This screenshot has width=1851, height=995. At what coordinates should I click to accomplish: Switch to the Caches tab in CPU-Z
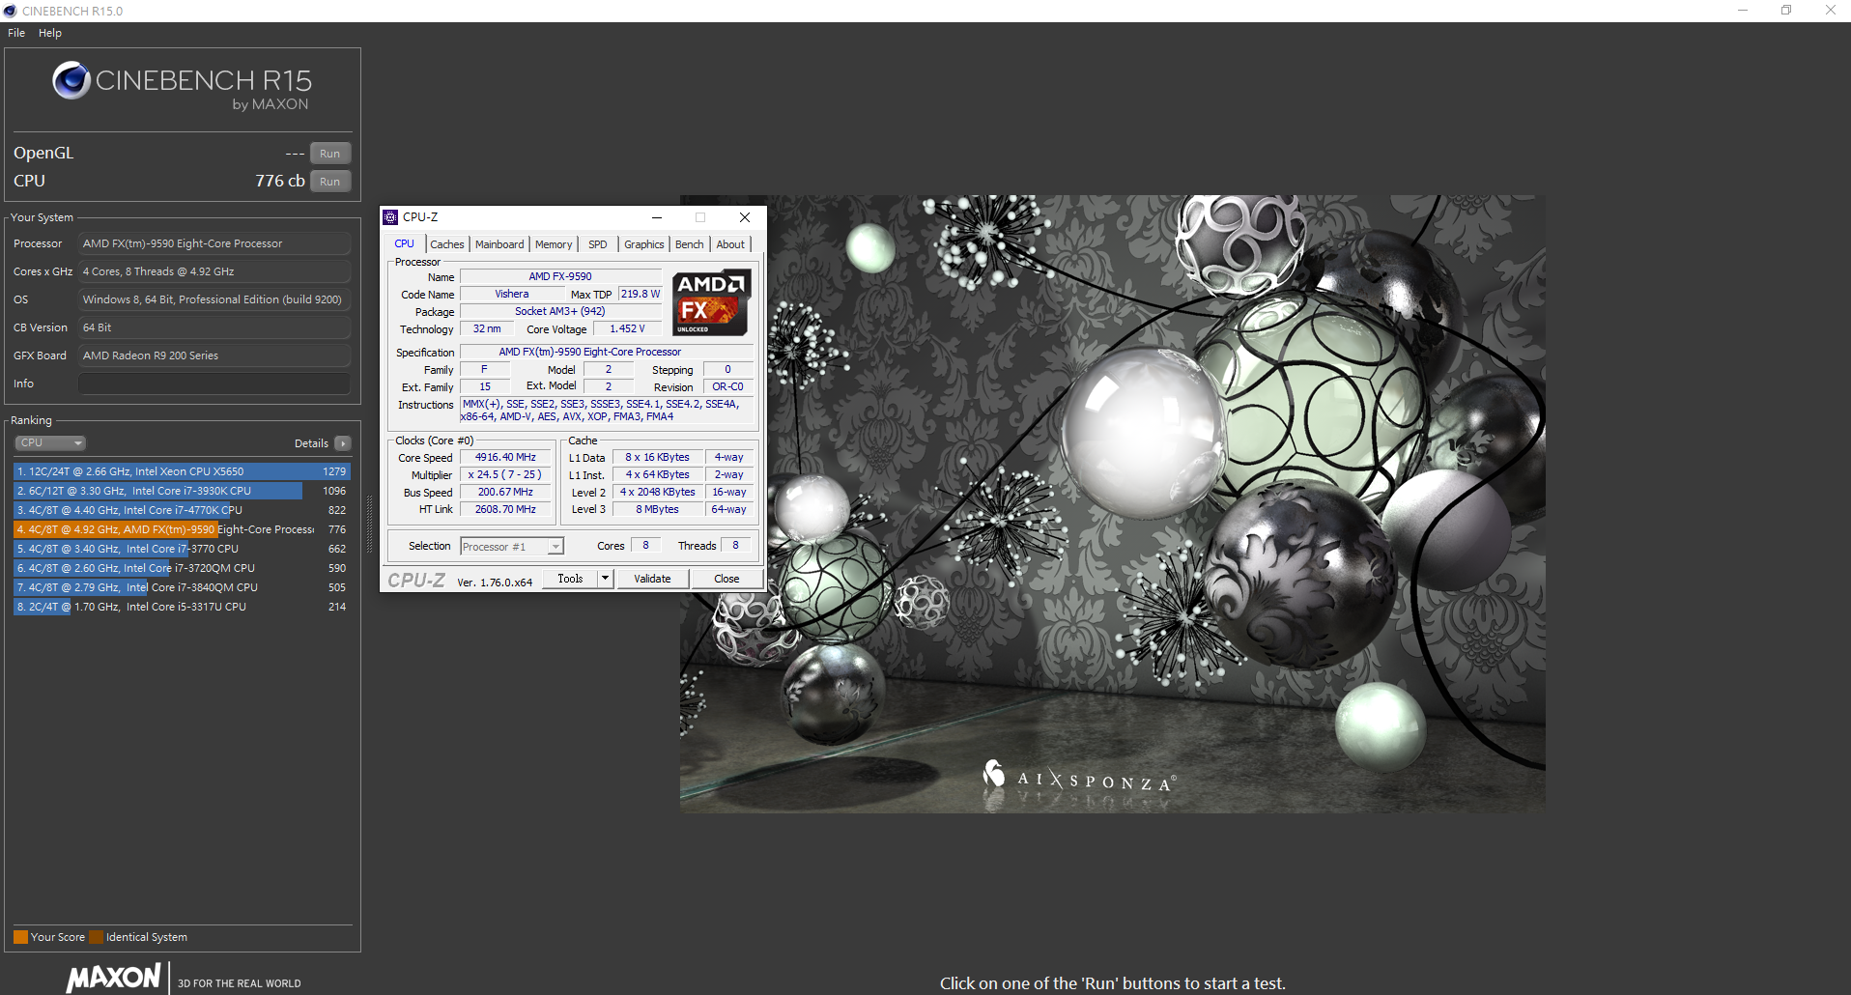(447, 244)
